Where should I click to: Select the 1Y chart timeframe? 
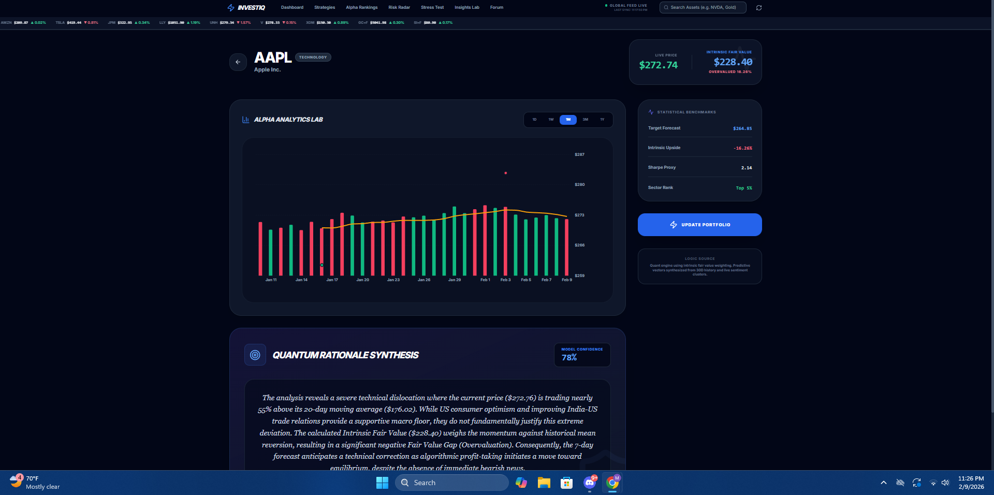point(602,120)
